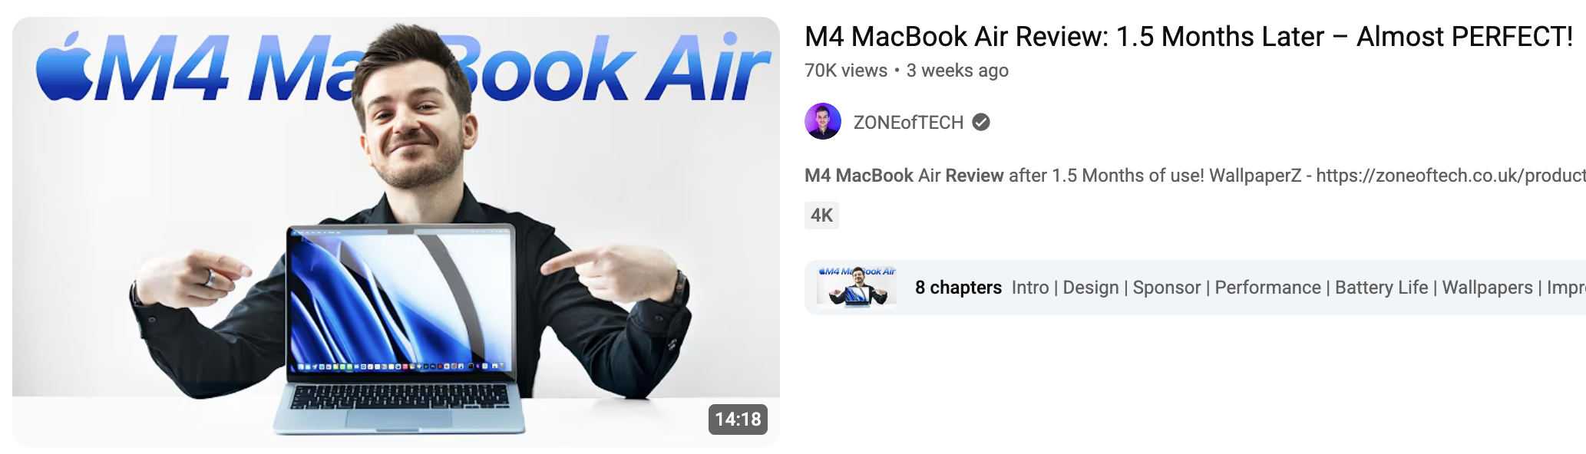Select the Wallpapers chapter

tap(1488, 288)
